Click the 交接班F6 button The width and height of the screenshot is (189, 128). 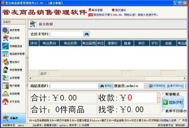[x=157, y=86]
